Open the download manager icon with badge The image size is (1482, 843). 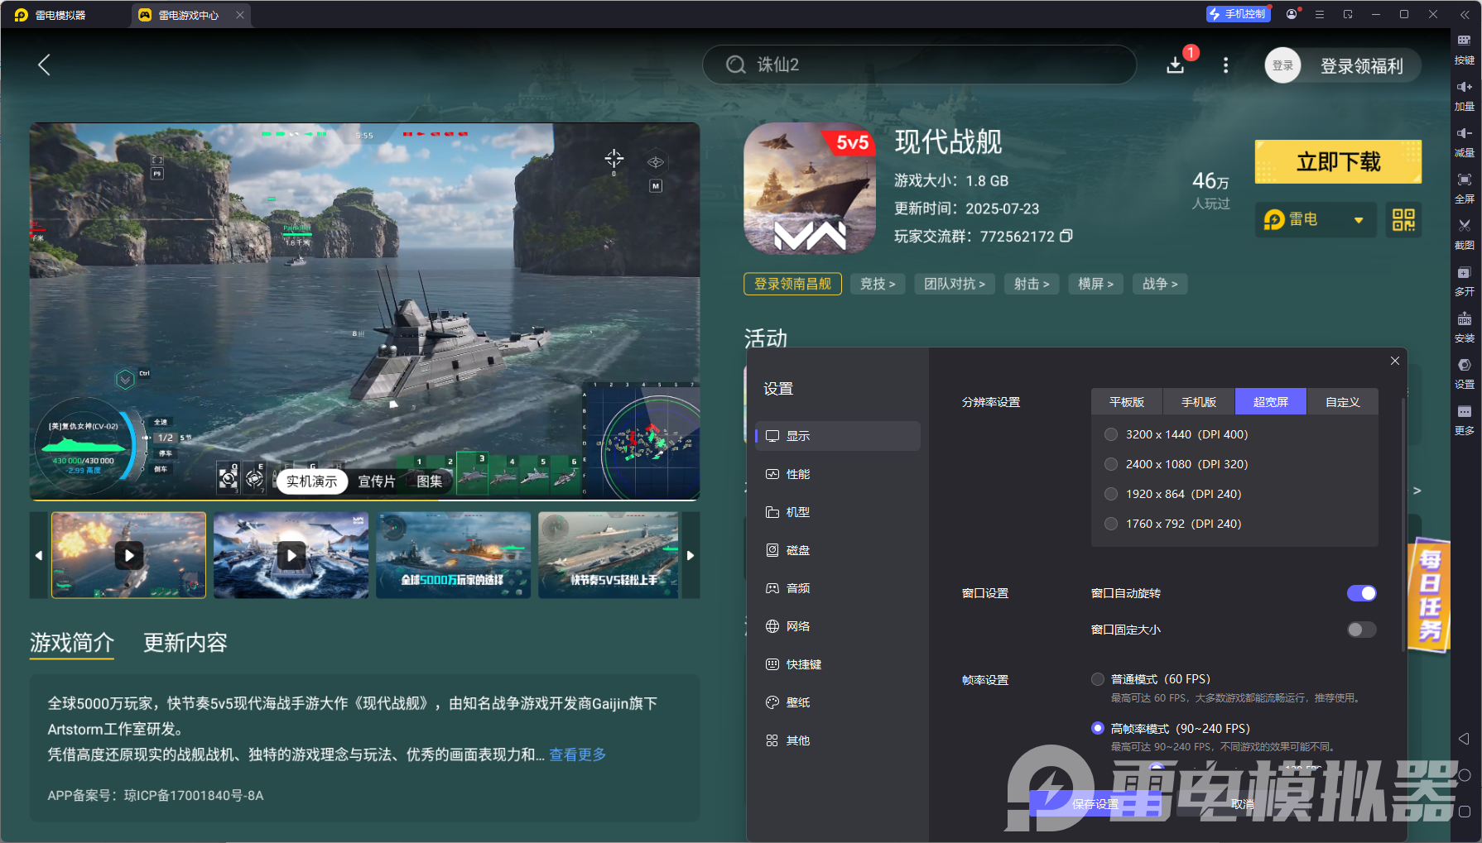pos(1176,65)
